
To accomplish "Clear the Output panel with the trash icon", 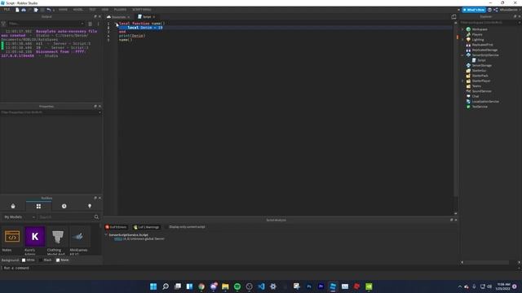I will click(x=90, y=24).
